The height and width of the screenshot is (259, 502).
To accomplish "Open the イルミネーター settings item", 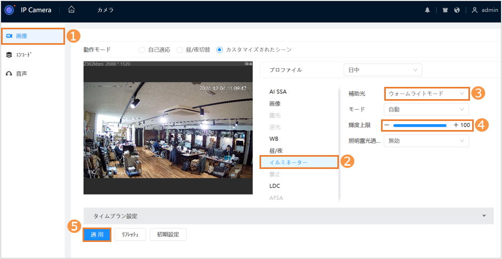I will pos(288,161).
